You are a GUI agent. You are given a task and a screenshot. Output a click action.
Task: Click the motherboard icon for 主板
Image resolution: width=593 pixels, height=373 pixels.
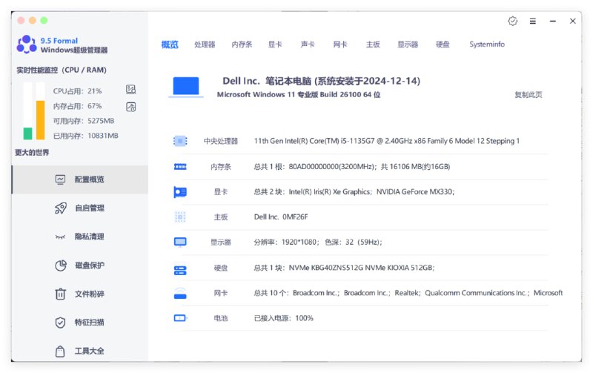180,217
